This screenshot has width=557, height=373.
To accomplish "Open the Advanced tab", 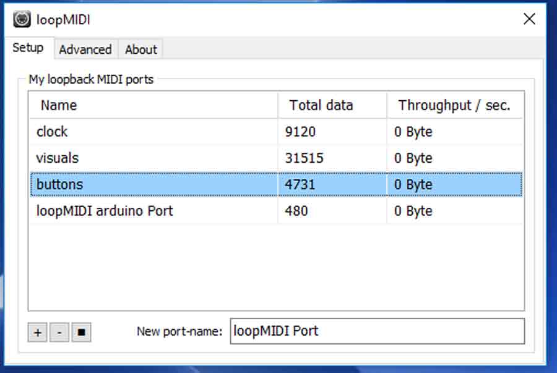I will 85,49.
